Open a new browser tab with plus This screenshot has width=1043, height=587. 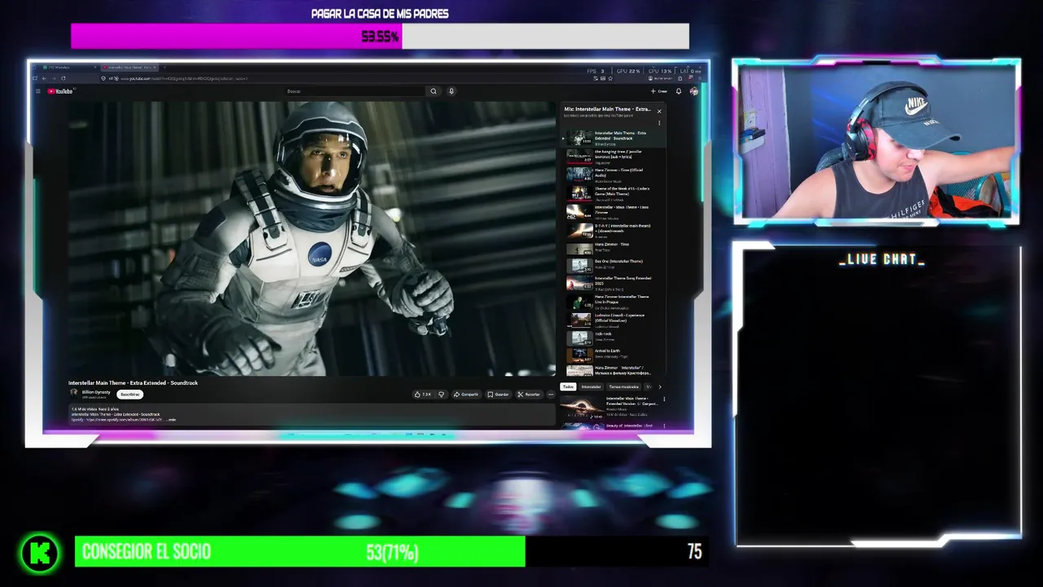click(165, 68)
